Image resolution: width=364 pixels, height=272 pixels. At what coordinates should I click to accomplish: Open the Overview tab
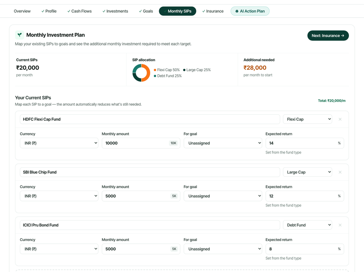coord(22,11)
